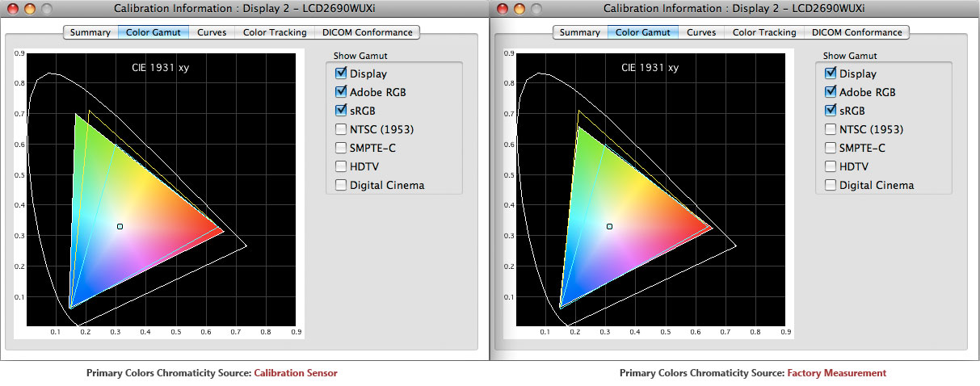The height and width of the screenshot is (386, 980).
Task: Turn off sRGB gamut in Factory Measurement window
Action: click(831, 111)
